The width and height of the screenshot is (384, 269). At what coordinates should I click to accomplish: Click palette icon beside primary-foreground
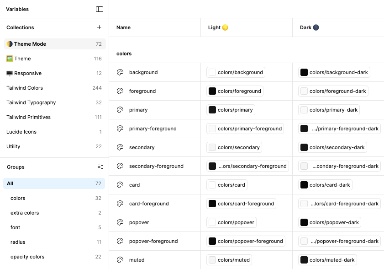tap(120, 129)
